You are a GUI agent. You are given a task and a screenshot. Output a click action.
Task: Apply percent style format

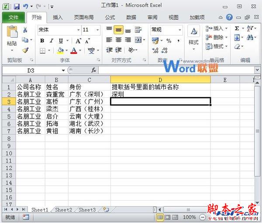169,41
